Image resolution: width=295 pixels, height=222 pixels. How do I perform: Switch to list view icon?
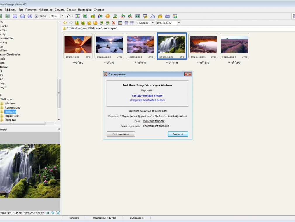pyautogui.click(x=132, y=23)
